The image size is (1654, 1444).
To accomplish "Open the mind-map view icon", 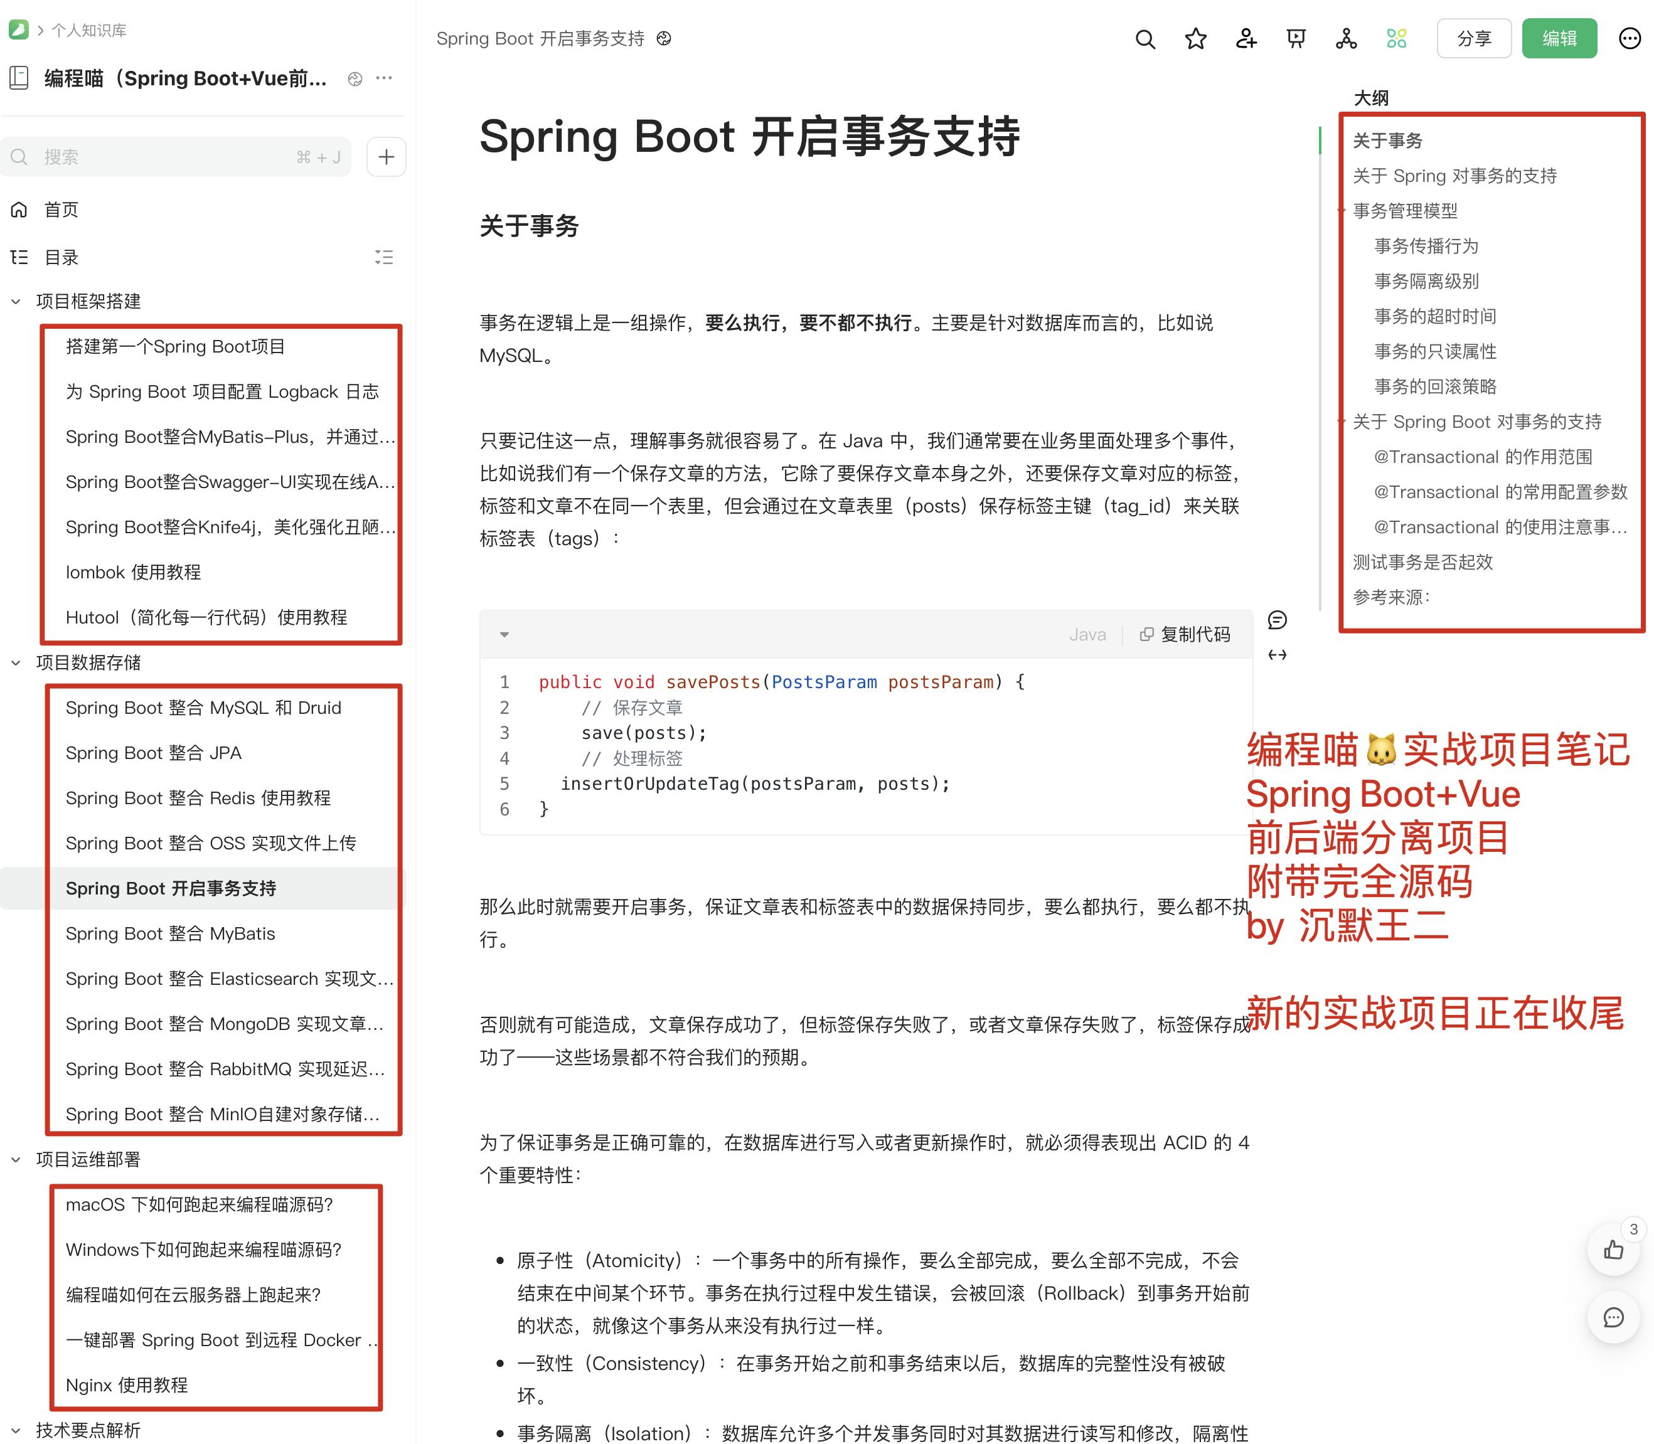I will pos(1346,38).
